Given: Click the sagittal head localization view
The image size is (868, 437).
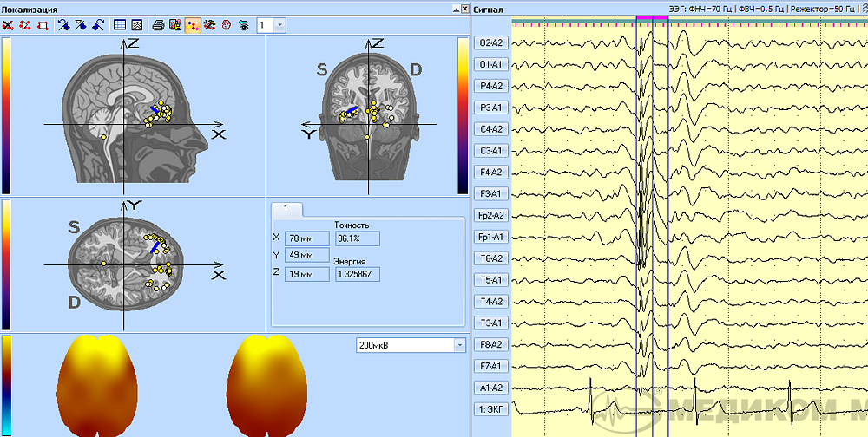Looking at the screenshot, I should point(135,115).
